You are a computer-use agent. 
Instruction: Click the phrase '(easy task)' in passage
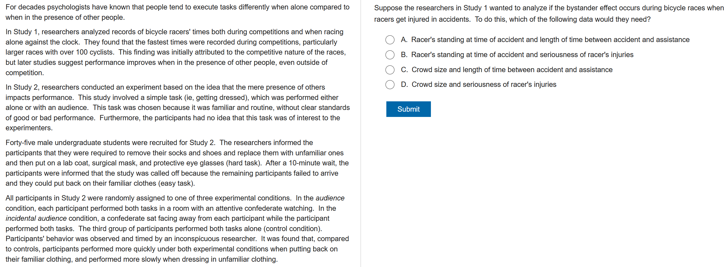point(176,183)
